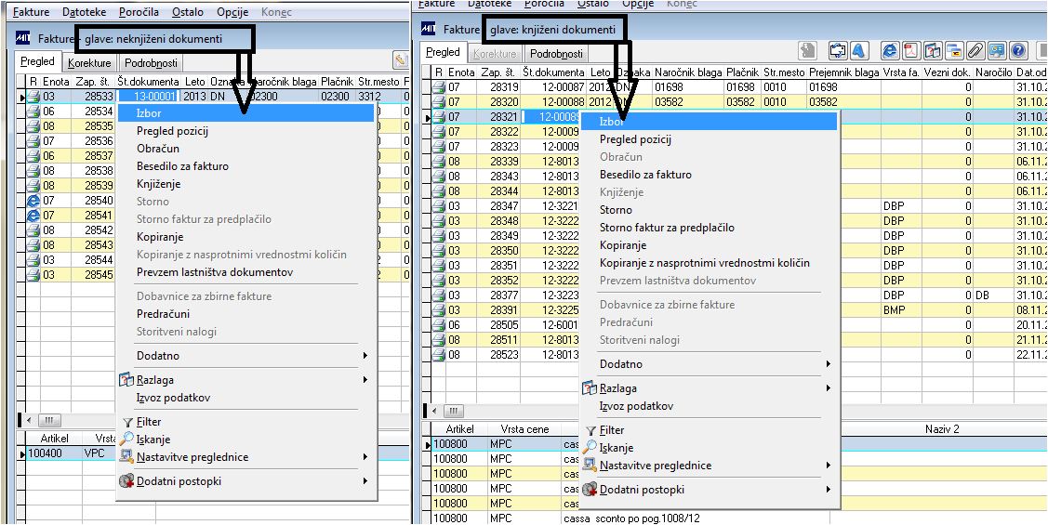This screenshot has height=525, width=1048.
Task: Click the paperclip attachments icon
Action: (975, 51)
